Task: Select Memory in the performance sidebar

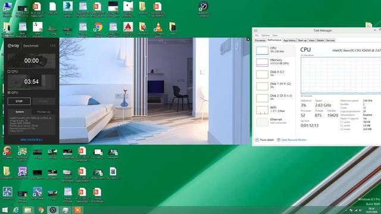Action: pyautogui.click(x=275, y=62)
